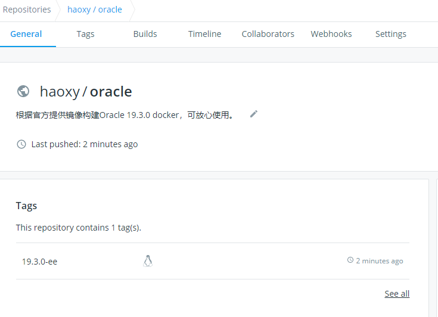Click the Tags section heading
The width and height of the screenshot is (438, 317).
(26, 206)
